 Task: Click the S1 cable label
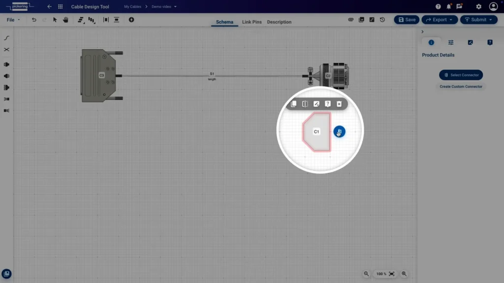pos(212,74)
